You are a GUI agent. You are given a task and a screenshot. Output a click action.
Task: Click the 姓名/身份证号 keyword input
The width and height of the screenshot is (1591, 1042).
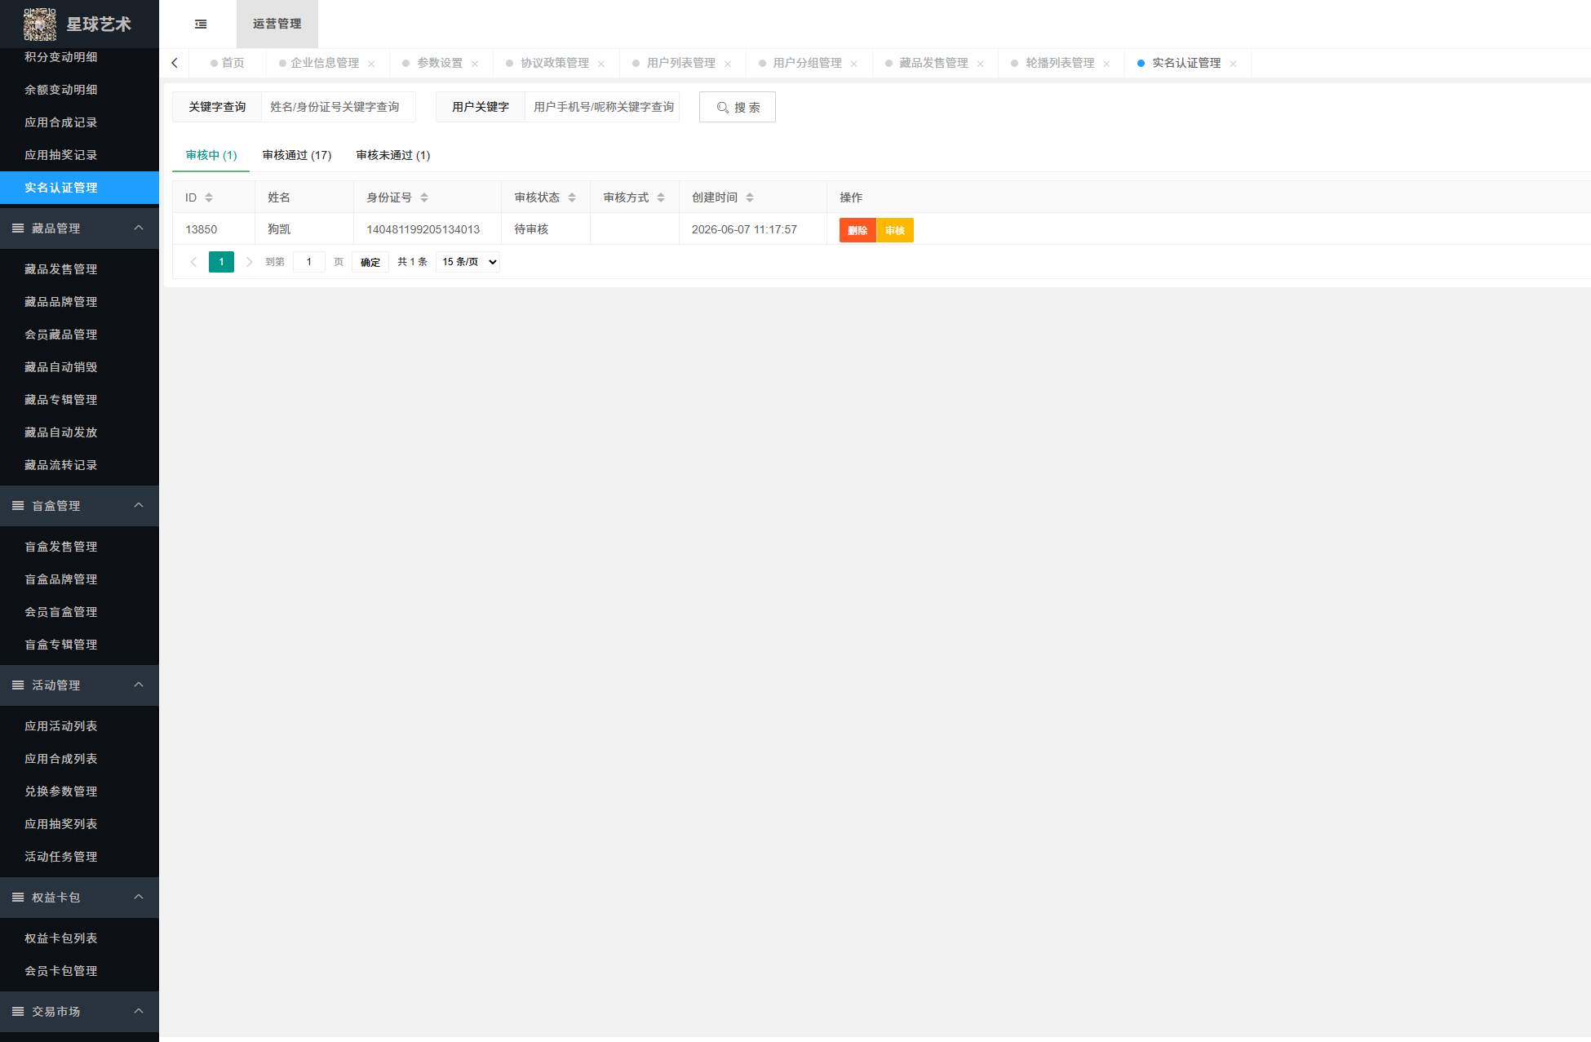pos(339,107)
